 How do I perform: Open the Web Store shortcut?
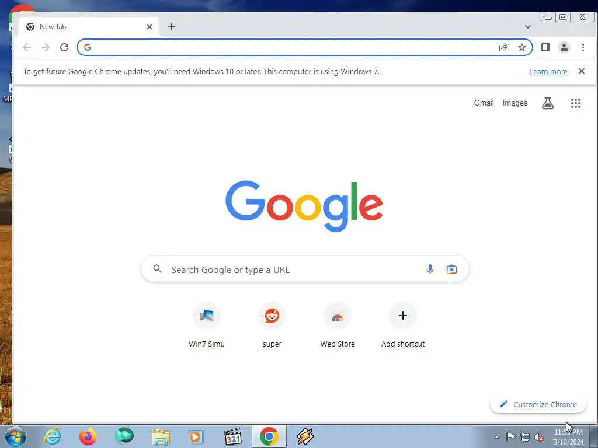point(338,324)
